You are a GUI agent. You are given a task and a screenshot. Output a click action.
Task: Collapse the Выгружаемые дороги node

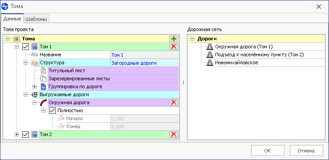(25, 94)
